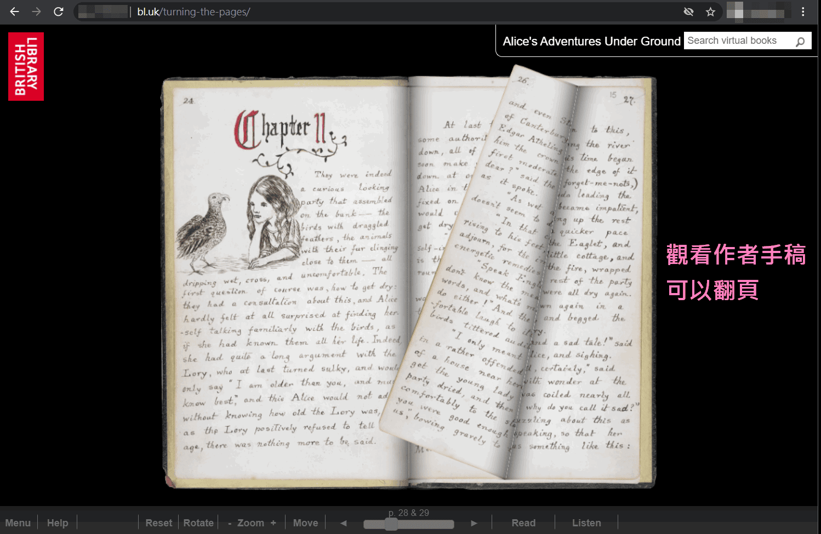The height and width of the screenshot is (534, 821).
Task: Click the Chapter II illustrated left page
Action: [x=286, y=282]
